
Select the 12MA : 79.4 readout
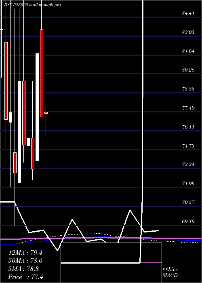pos(25,253)
